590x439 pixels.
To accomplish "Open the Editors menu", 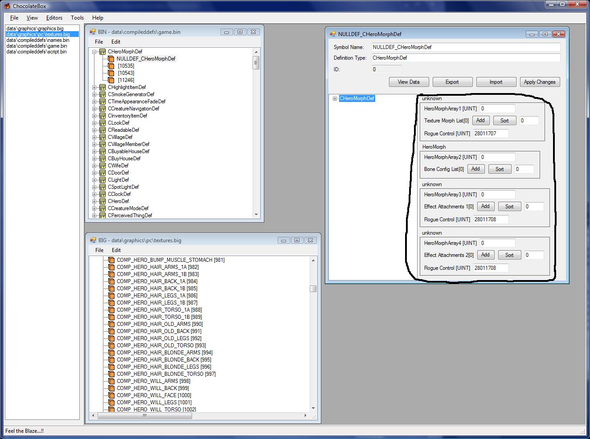I will (54, 18).
